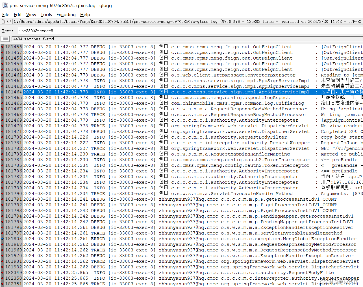Click the blue arrow marker on line 181464
This screenshot has width=363, height=287.
tap(3, 92)
